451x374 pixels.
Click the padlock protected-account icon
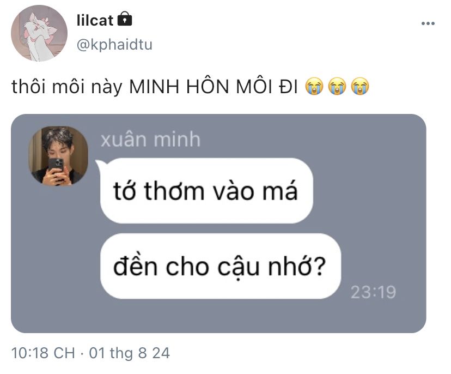pos(125,19)
